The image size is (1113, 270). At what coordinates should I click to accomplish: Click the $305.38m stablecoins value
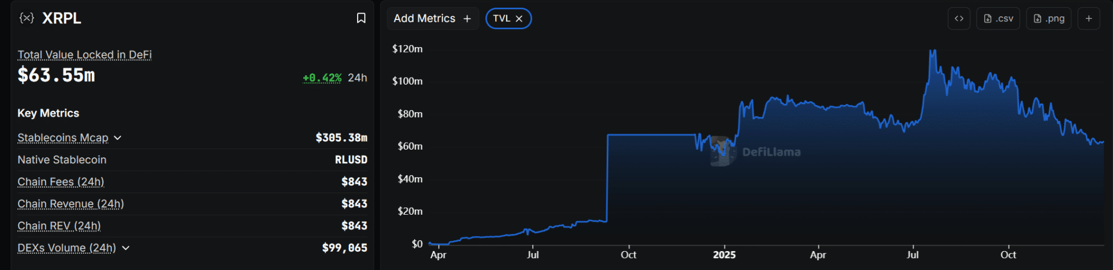[x=341, y=138]
